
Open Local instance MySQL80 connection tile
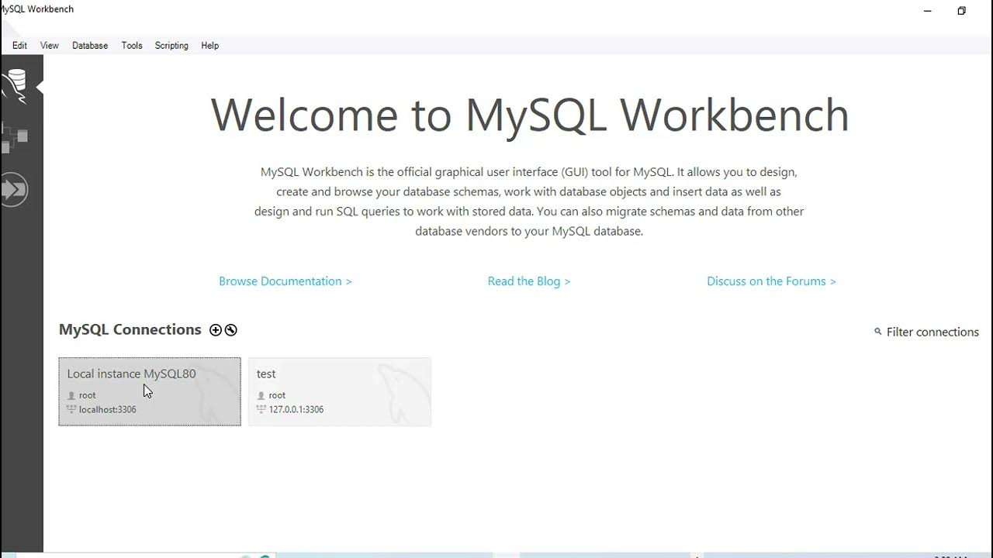(150, 391)
